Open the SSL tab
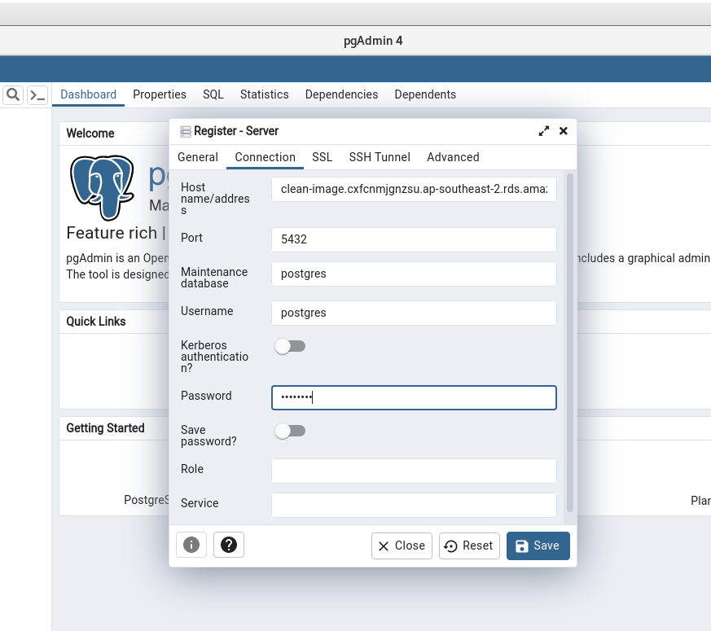711x631 pixels. 322,157
